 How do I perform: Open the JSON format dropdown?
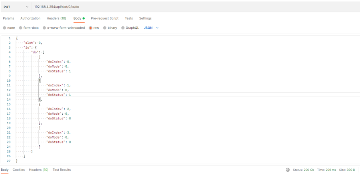pyautogui.click(x=151, y=28)
